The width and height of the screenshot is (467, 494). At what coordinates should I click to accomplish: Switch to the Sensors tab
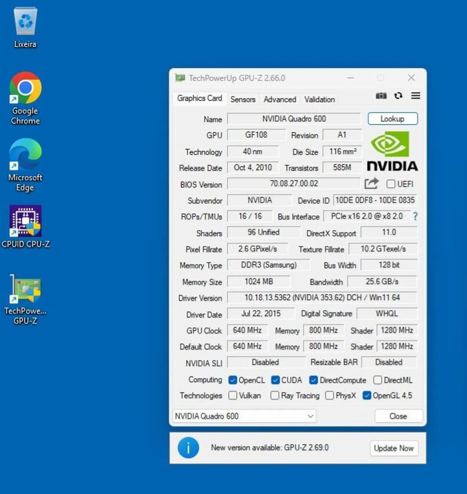click(243, 99)
